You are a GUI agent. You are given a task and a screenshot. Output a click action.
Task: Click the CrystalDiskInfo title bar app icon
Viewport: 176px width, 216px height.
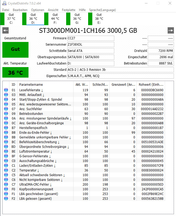click(x=4, y=3)
